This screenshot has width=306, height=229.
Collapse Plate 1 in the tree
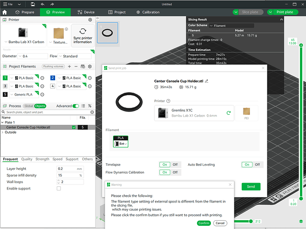(3, 123)
